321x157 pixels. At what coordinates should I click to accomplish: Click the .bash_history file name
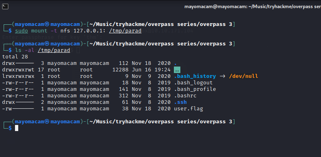(x=195, y=76)
